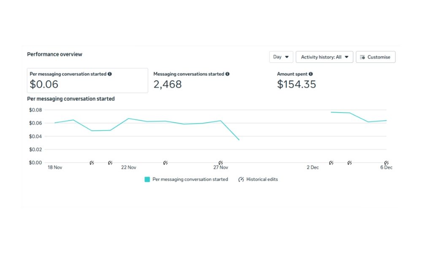
Task: Click the Customise button
Action: click(376, 57)
